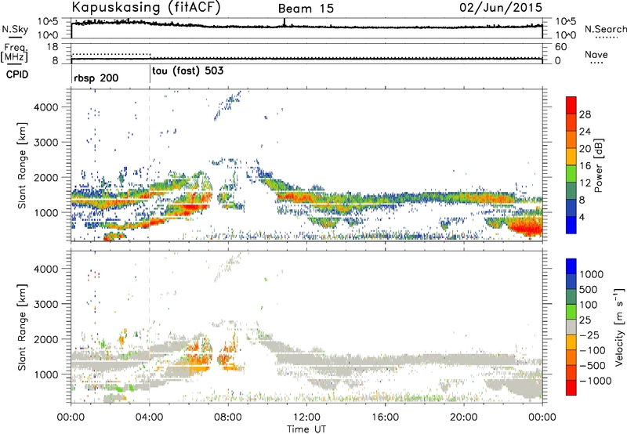Click the blue bottom of Power color bar

point(571,225)
